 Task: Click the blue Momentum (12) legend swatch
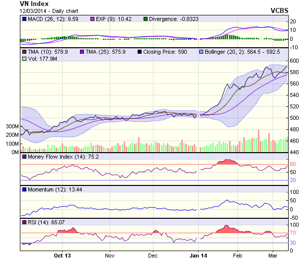[24, 190]
